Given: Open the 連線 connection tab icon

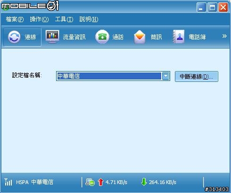Looking at the screenshot, I should coord(14,37).
